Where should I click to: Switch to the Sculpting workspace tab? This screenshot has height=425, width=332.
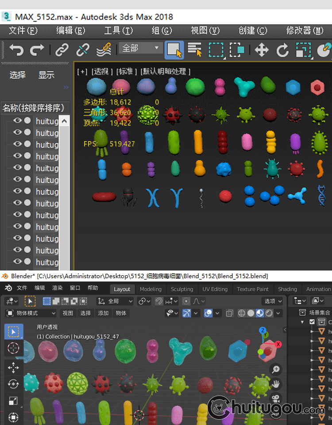(x=182, y=289)
